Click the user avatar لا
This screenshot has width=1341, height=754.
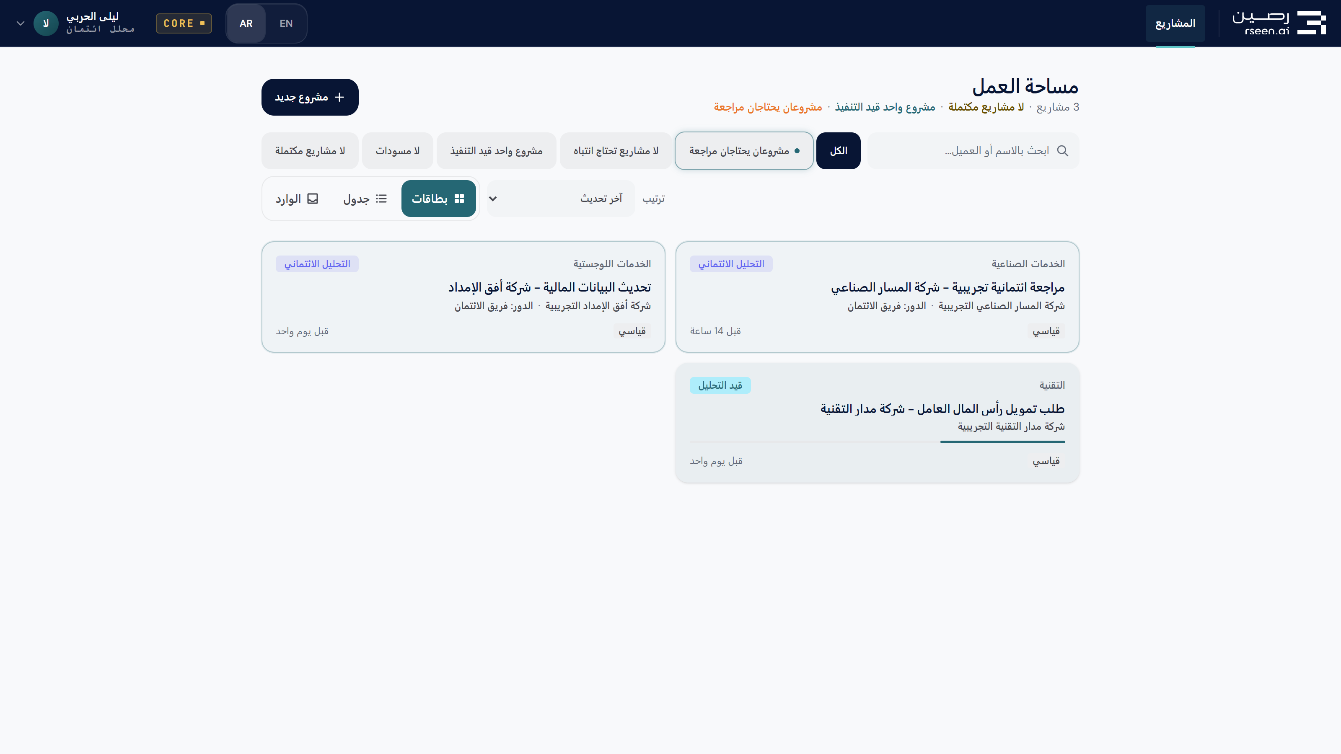click(46, 23)
